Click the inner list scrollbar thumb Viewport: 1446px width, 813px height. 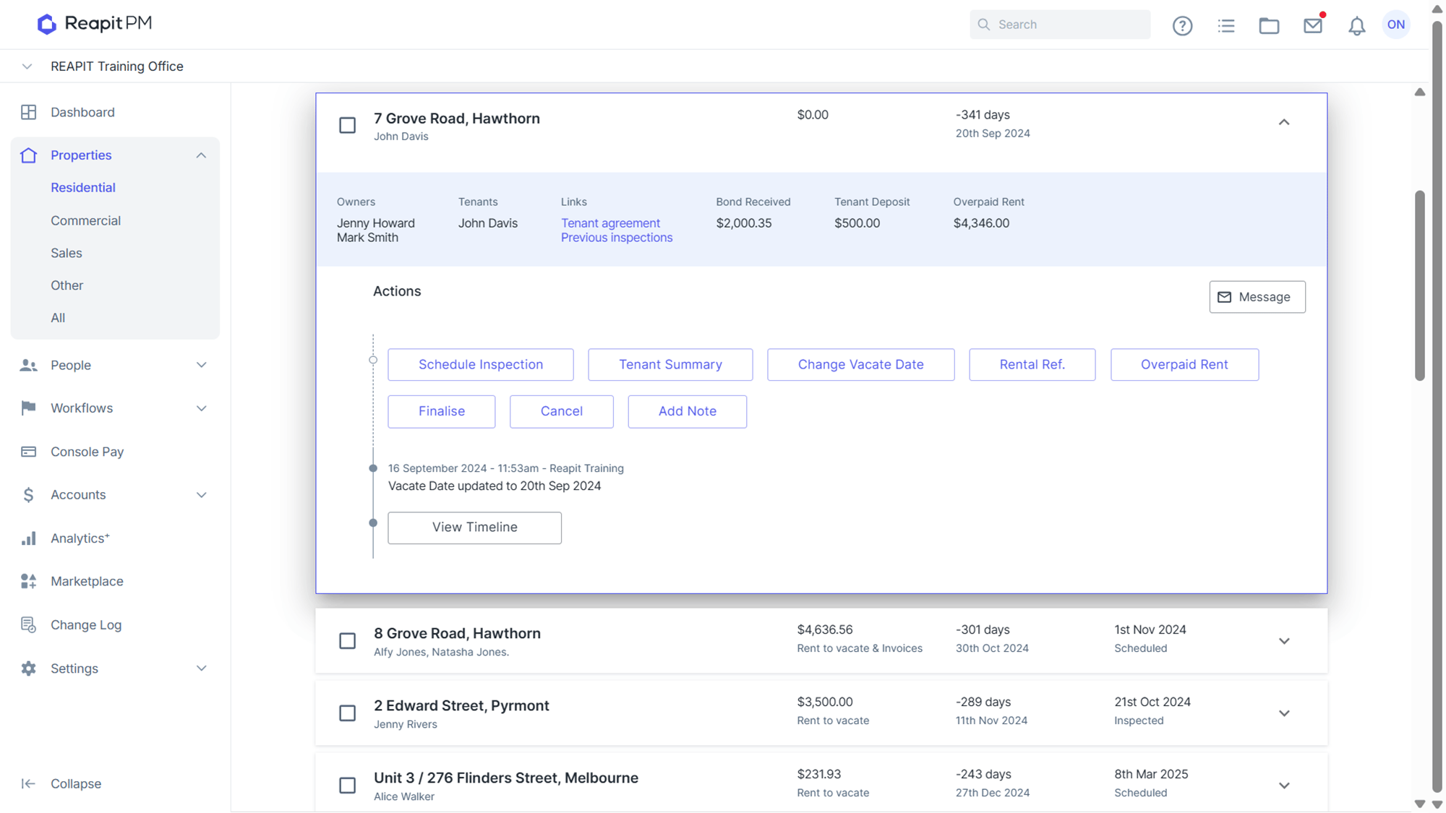tap(1420, 285)
